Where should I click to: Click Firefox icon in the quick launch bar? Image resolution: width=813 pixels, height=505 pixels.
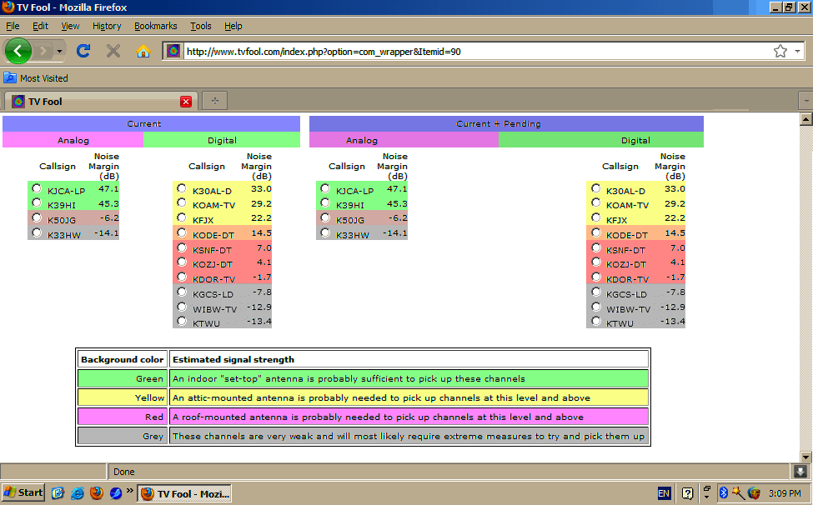point(96,492)
